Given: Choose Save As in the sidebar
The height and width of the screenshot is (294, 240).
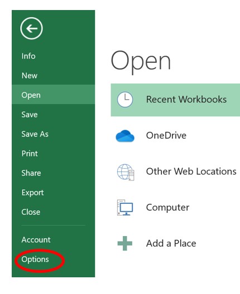Looking at the screenshot, I should click(53, 134).
